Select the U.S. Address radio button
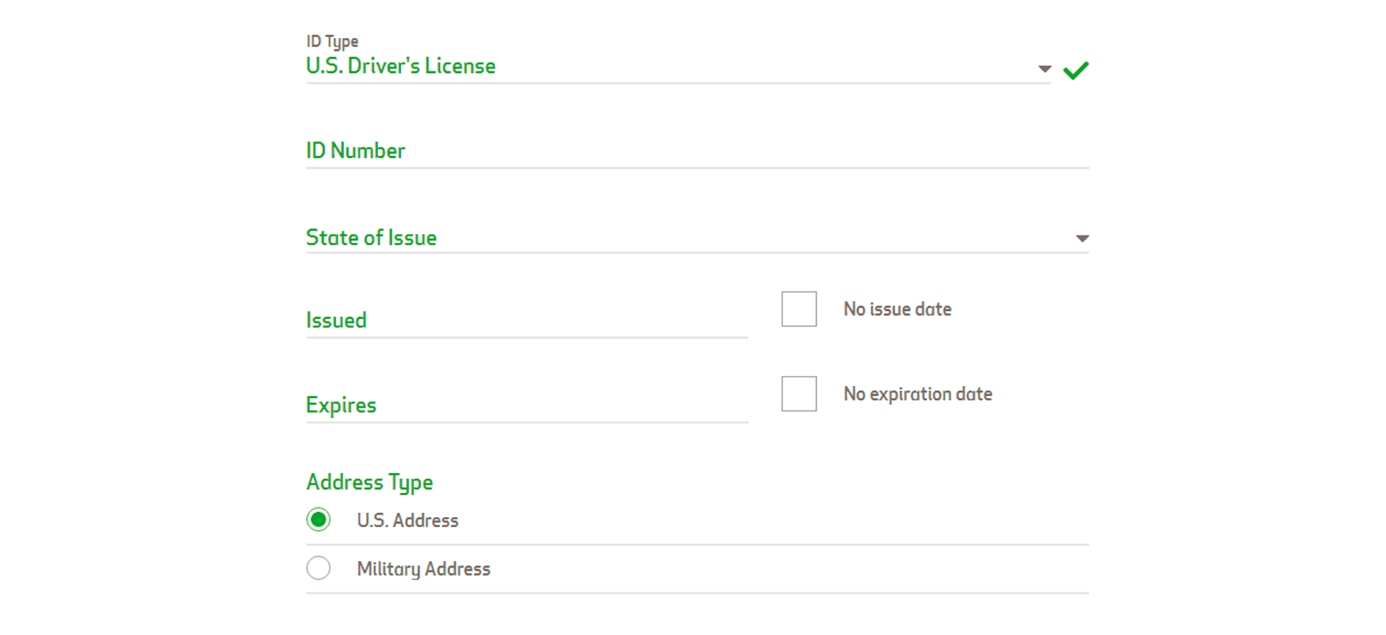The image size is (1386, 635). pos(318,520)
